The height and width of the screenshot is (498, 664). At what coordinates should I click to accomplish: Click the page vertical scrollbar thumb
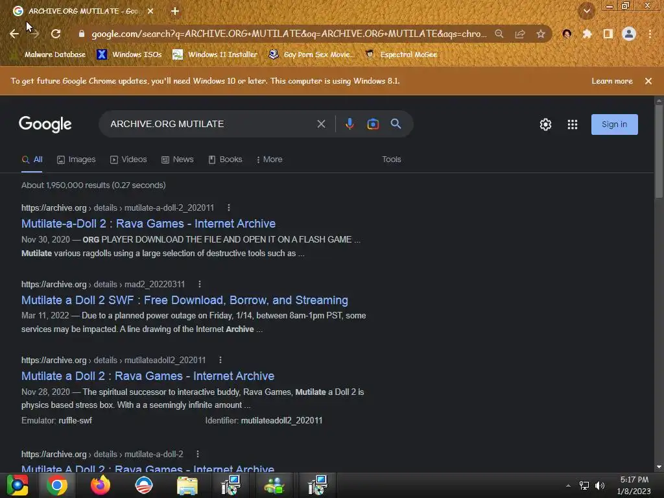tap(659, 150)
